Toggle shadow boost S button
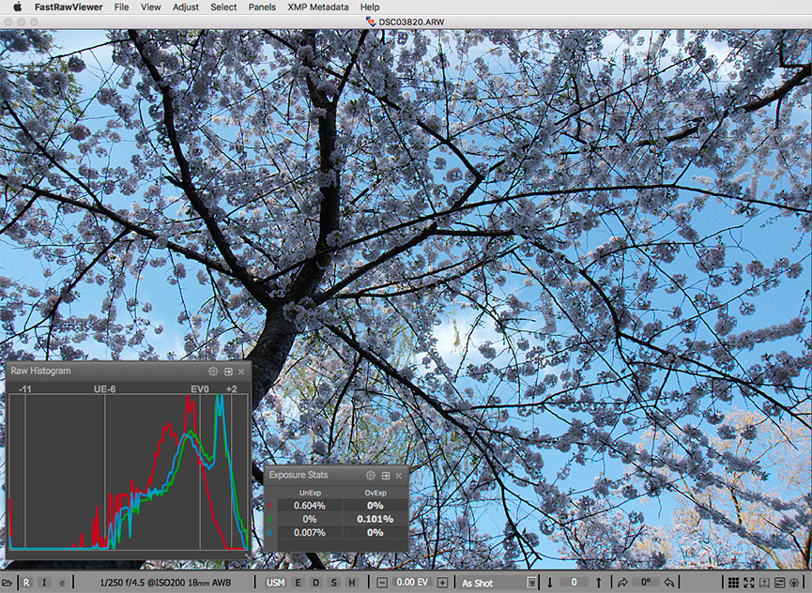The image size is (812, 593). tap(333, 584)
